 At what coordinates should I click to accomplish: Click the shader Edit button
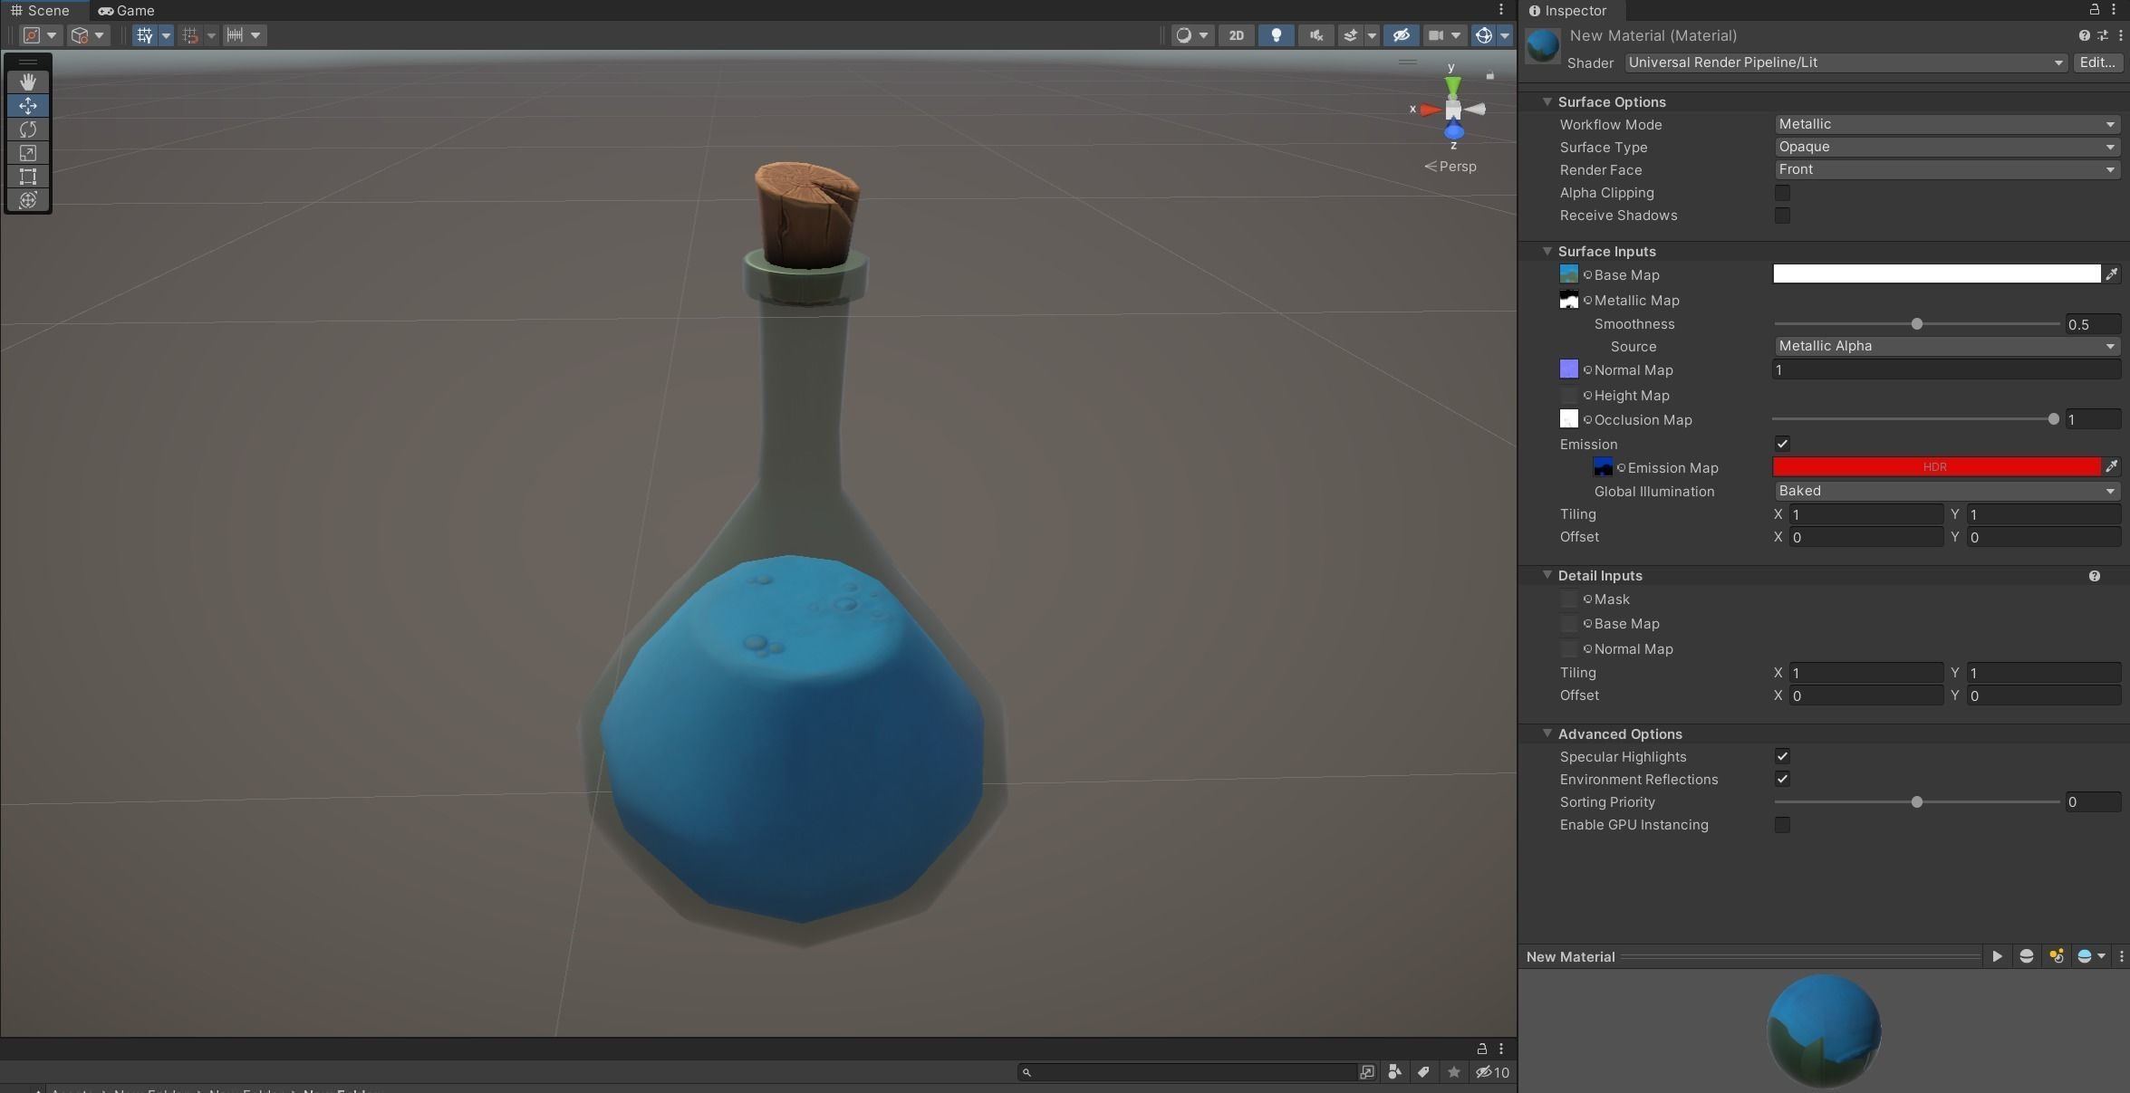coord(2097,62)
